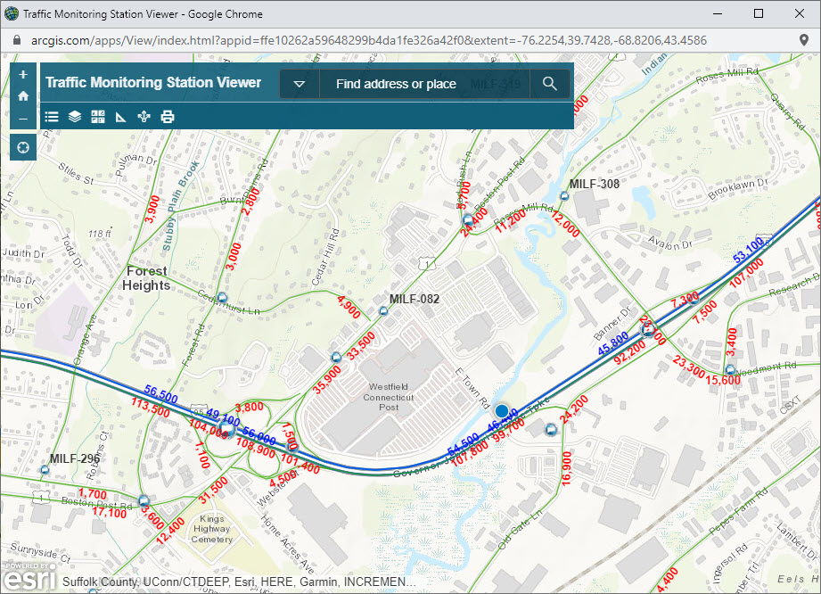
Task: Click the large blue dot on the highway
Action: [502, 411]
